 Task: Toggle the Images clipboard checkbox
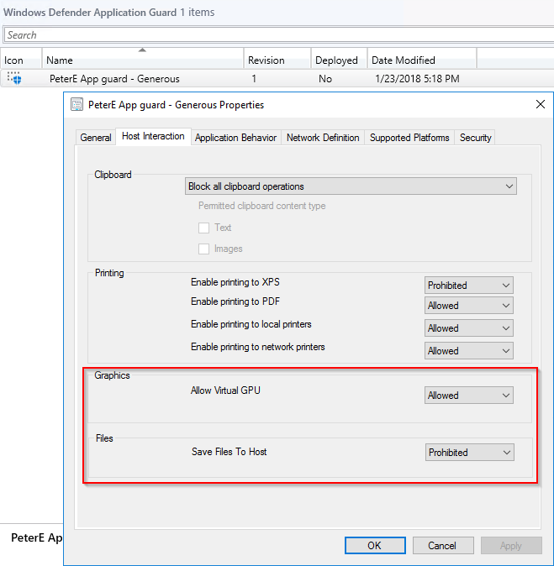pyautogui.click(x=203, y=249)
